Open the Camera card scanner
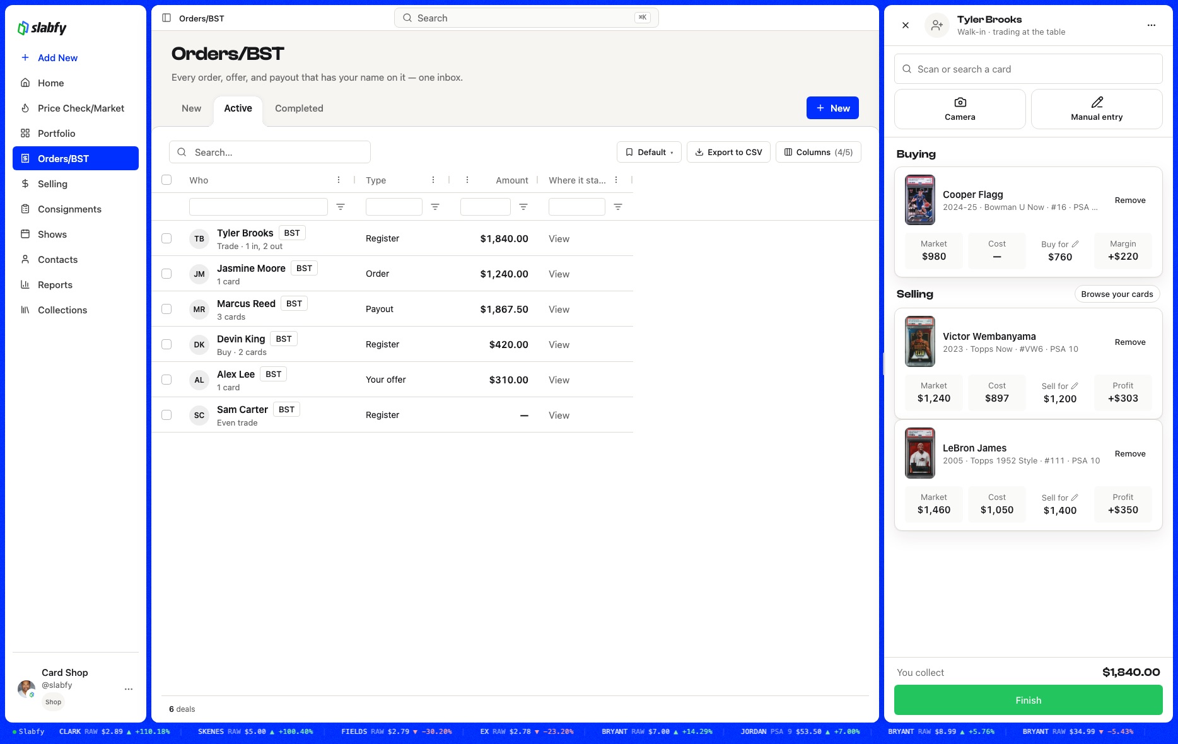 (x=960, y=109)
